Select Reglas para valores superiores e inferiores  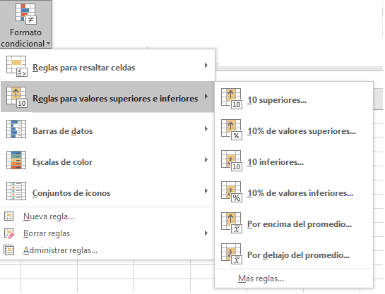click(107, 97)
